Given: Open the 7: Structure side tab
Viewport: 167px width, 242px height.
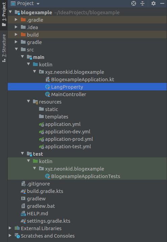Looking at the screenshot, I should (4, 48).
